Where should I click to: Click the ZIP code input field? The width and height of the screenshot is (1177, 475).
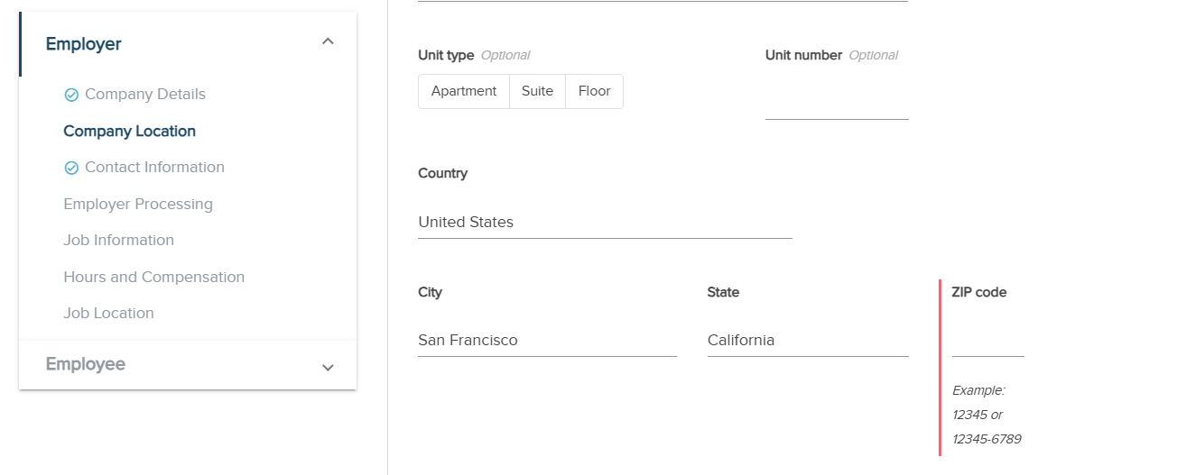coord(987,341)
